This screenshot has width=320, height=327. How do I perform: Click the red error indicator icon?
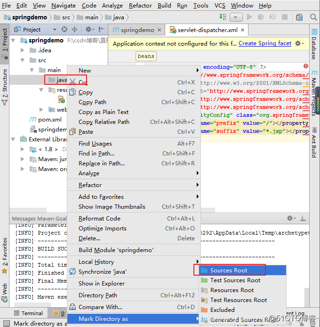coord(305,66)
